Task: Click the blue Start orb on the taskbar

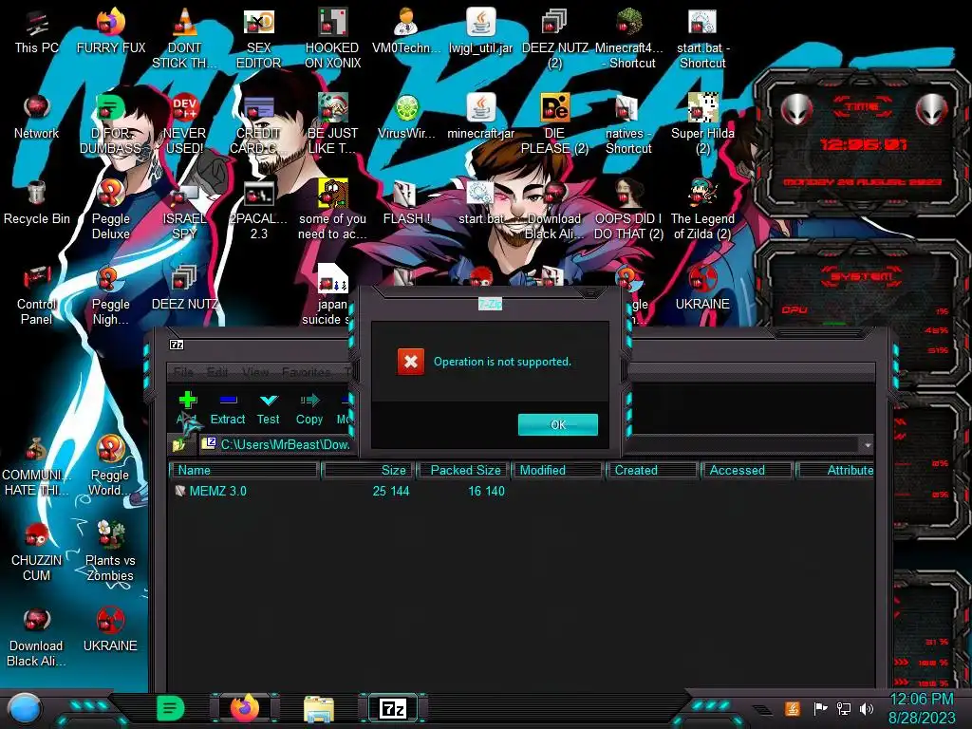Action: (x=25, y=708)
